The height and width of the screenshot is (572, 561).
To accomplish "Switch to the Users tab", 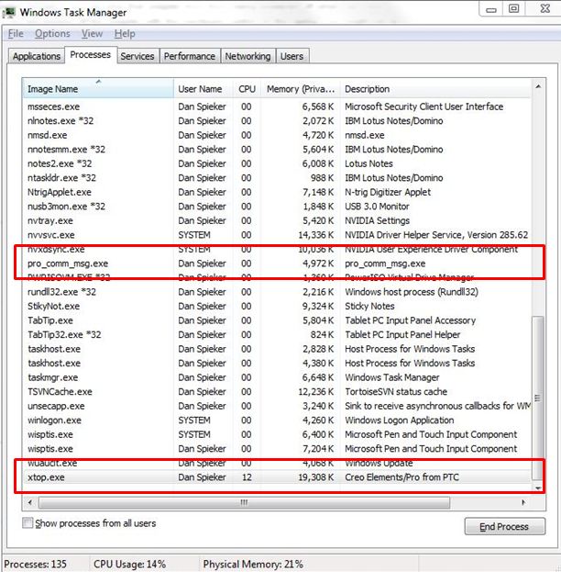I will coord(291,56).
